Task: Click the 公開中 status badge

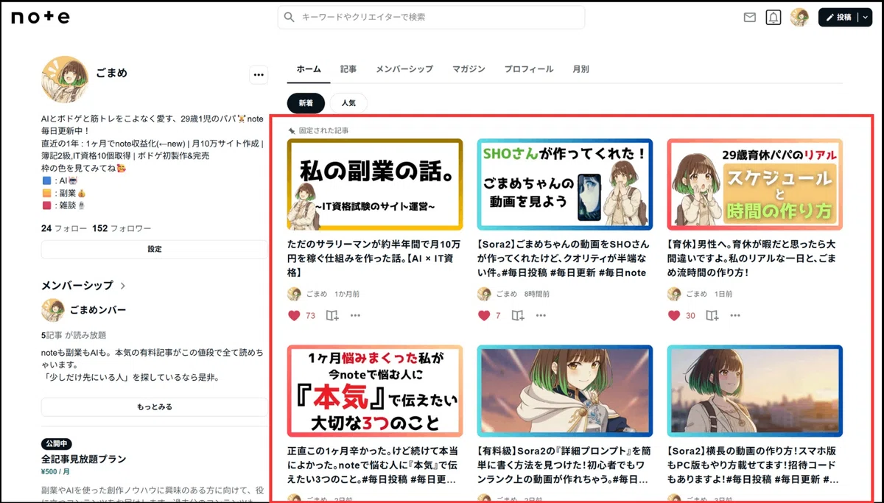Action: (56, 444)
